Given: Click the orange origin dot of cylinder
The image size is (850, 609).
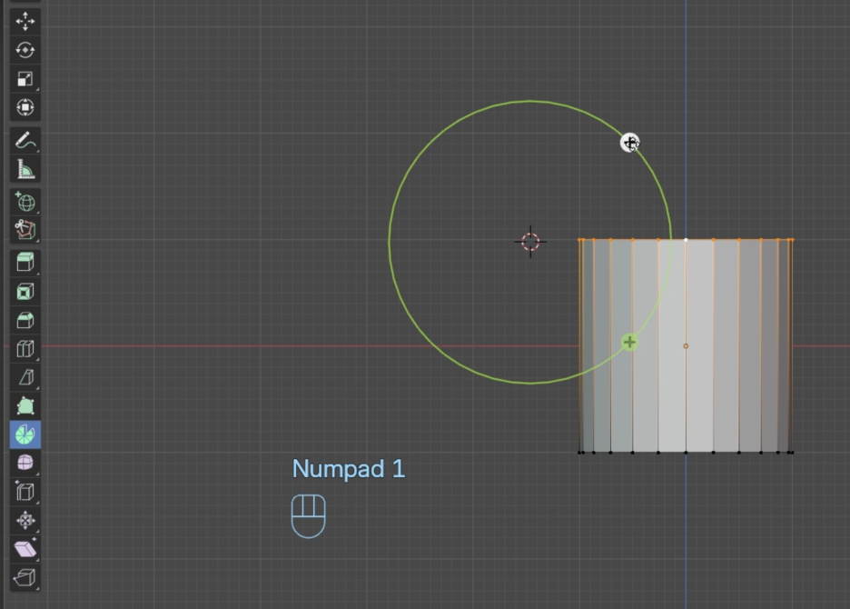Looking at the screenshot, I should (x=686, y=345).
